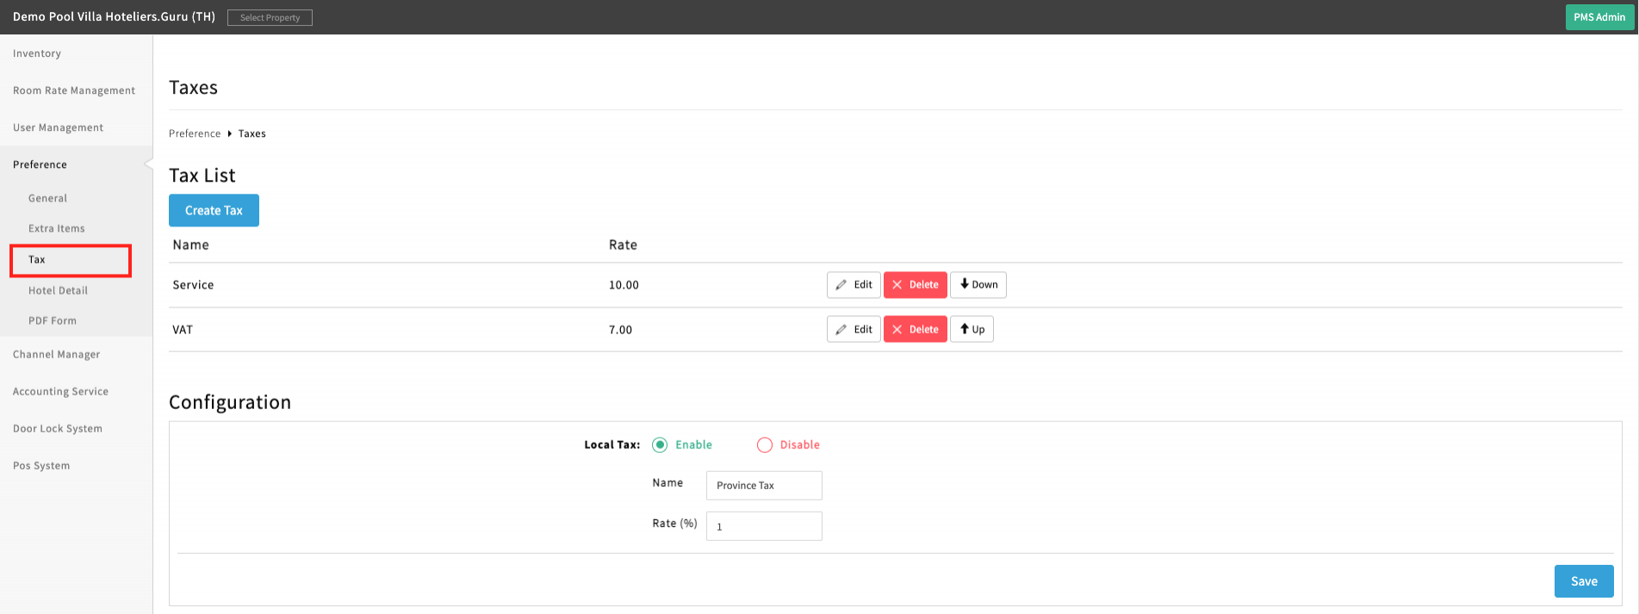Move Service tax down with arrow button
Image resolution: width=1639 pixels, height=614 pixels.
[978, 285]
